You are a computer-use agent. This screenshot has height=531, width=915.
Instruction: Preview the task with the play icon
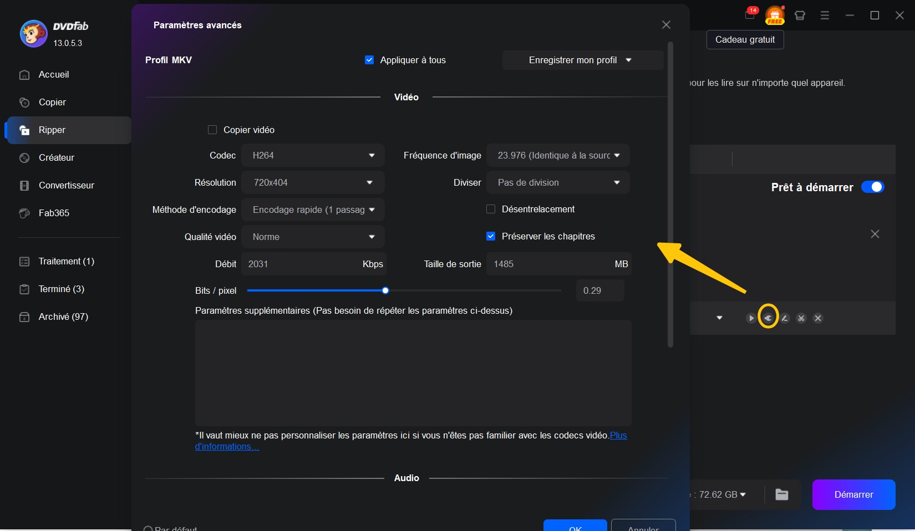point(750,318)
